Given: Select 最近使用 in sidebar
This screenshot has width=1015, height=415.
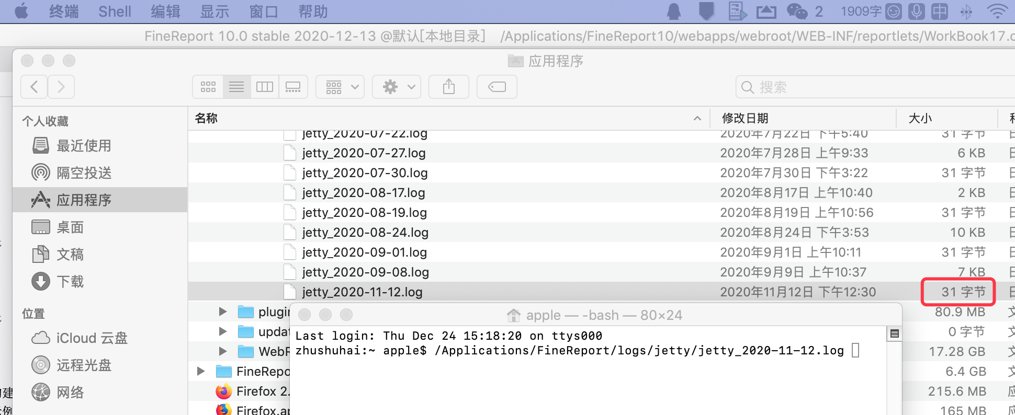Looking at the screenshot, I should tap(99, 146).
